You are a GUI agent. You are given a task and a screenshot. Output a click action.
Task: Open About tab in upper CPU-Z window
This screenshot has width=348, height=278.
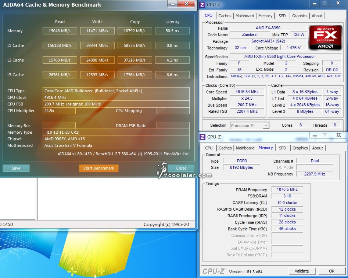[x=317, y=16]
